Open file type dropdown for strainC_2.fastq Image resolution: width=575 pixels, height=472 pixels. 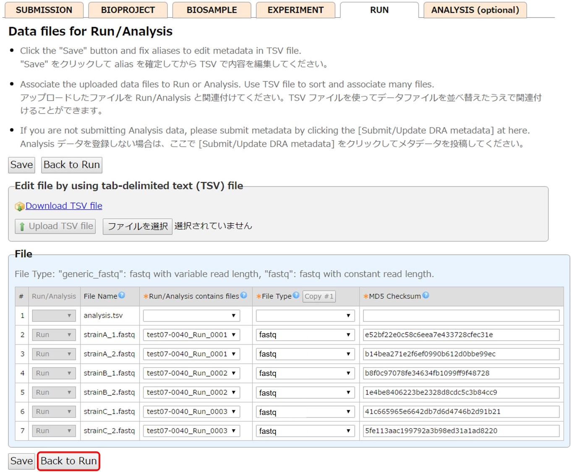coord(305,431)
